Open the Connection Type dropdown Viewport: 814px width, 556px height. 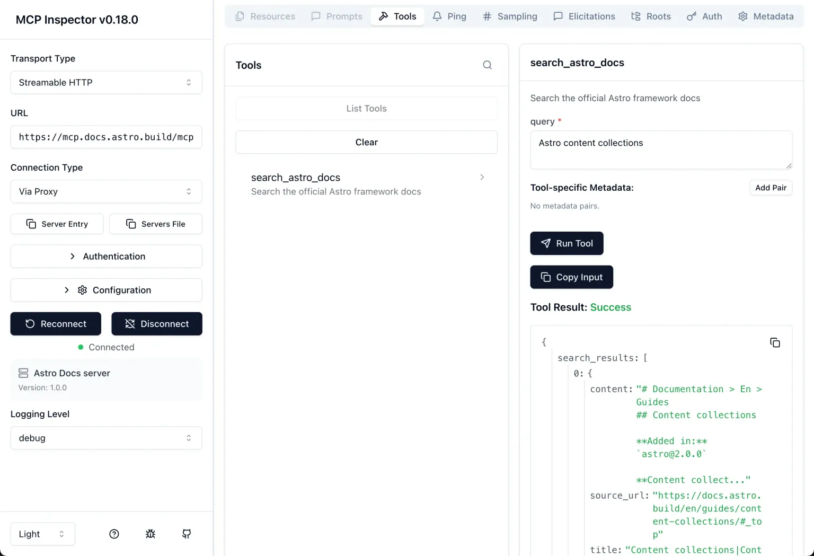(x=106, y=191)
